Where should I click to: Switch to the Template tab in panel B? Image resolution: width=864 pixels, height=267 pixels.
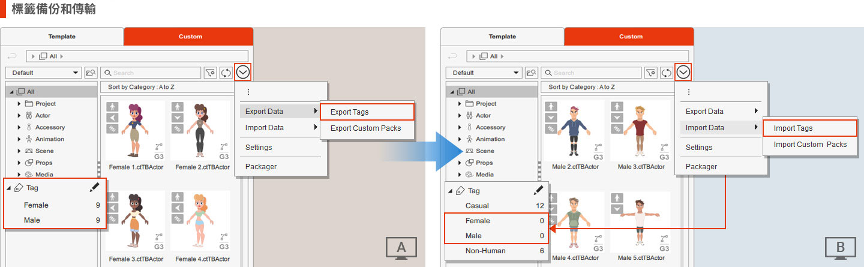[502, 37]
